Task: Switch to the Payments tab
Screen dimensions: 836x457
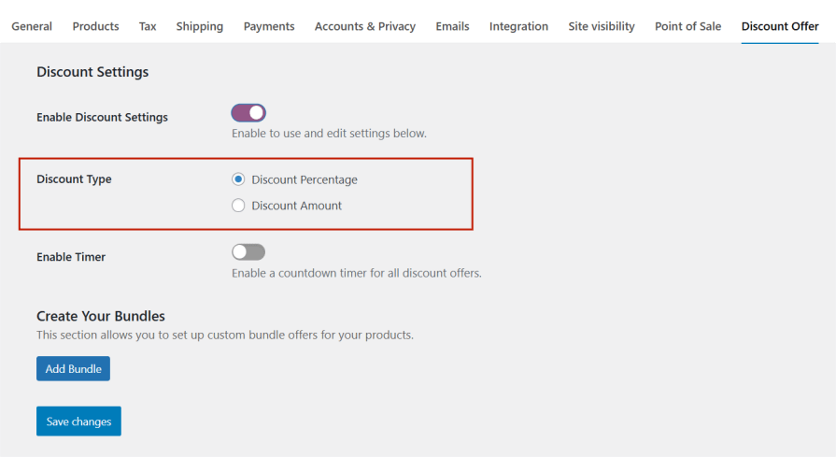Action: click(269, 26)
